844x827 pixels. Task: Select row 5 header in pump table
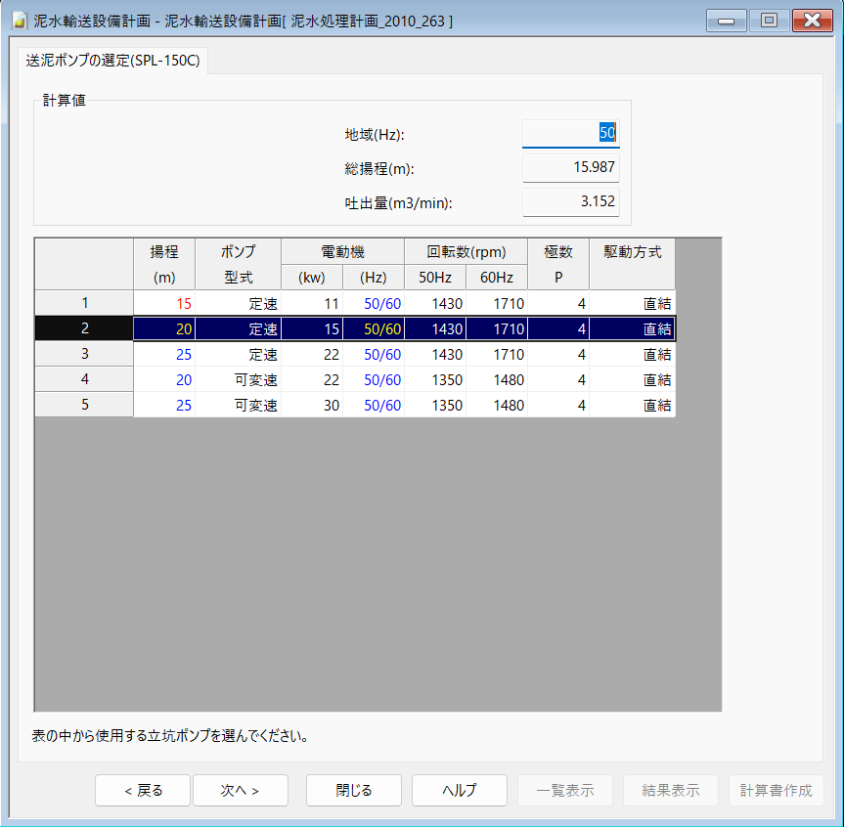[x=84, y=405]
